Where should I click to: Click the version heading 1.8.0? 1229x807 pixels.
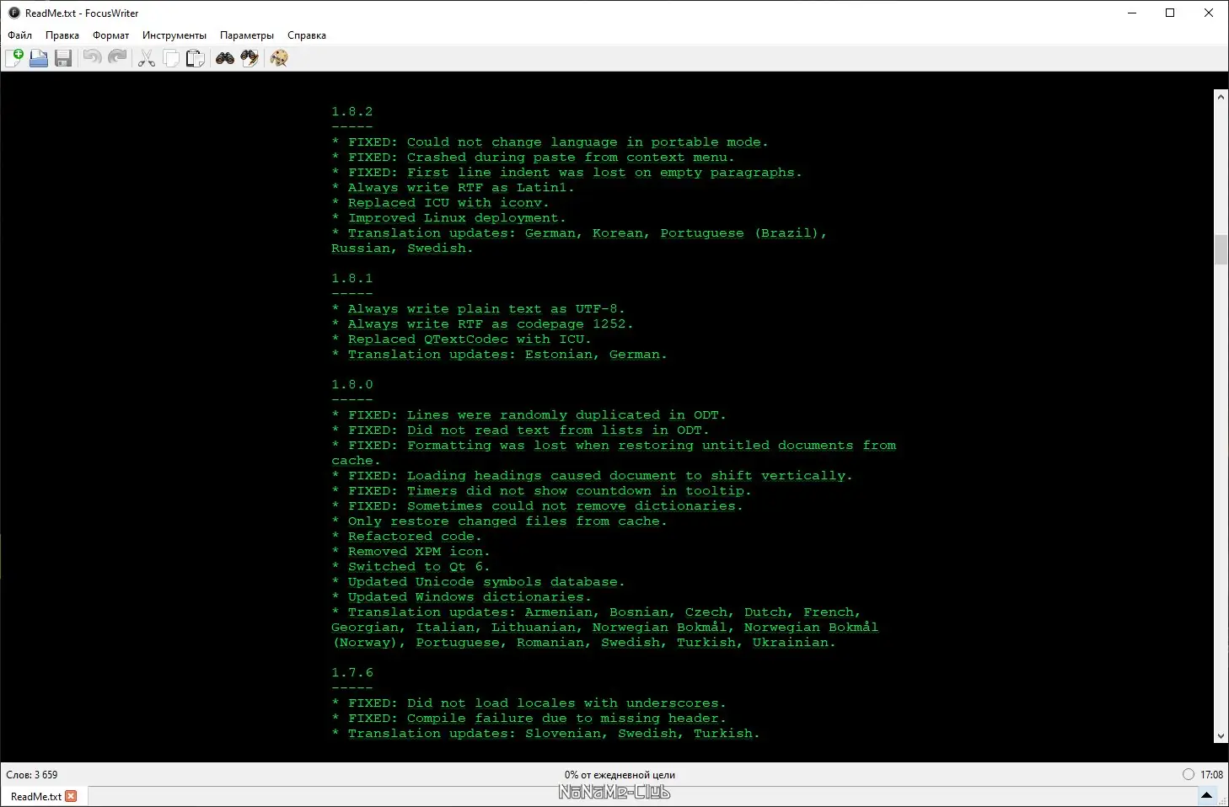tap(352, 385)
